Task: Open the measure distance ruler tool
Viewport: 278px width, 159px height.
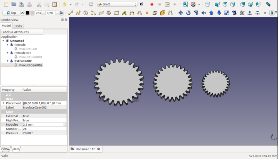Action: pos(268,4)
